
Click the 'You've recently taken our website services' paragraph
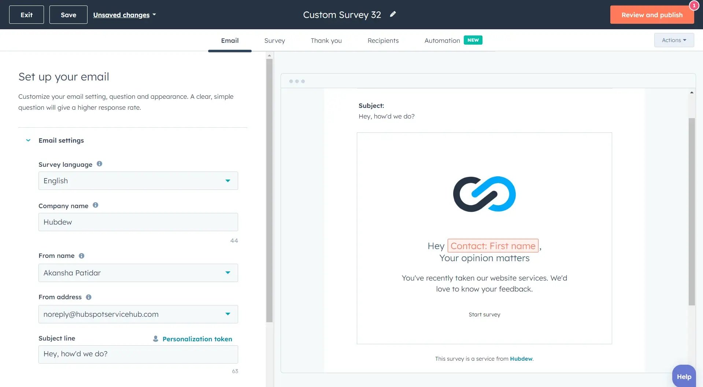484,283
